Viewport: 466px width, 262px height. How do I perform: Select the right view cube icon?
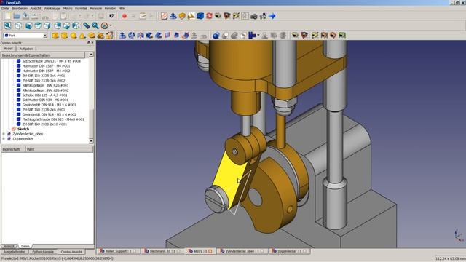47,26
